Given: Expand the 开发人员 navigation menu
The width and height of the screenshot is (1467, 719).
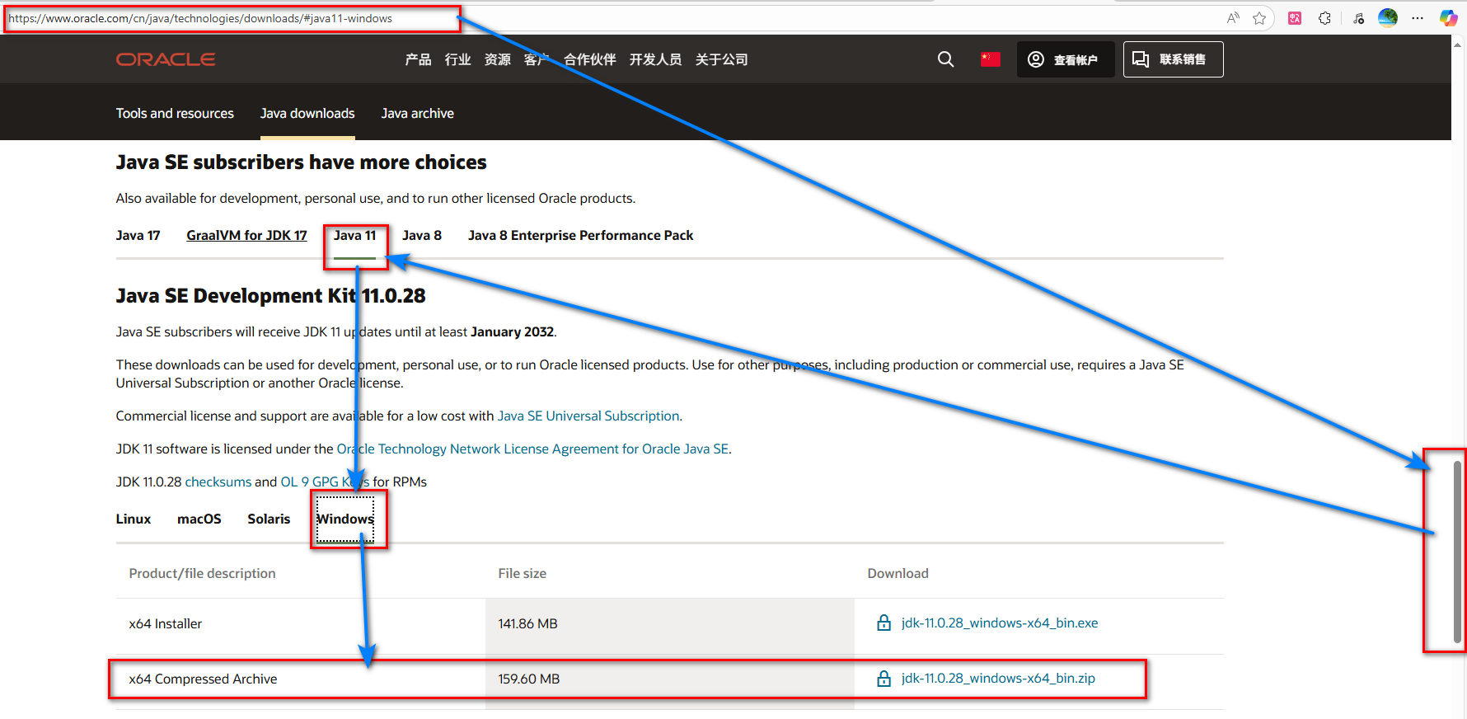Looking at the screenshot, I should tap(655, 59).
